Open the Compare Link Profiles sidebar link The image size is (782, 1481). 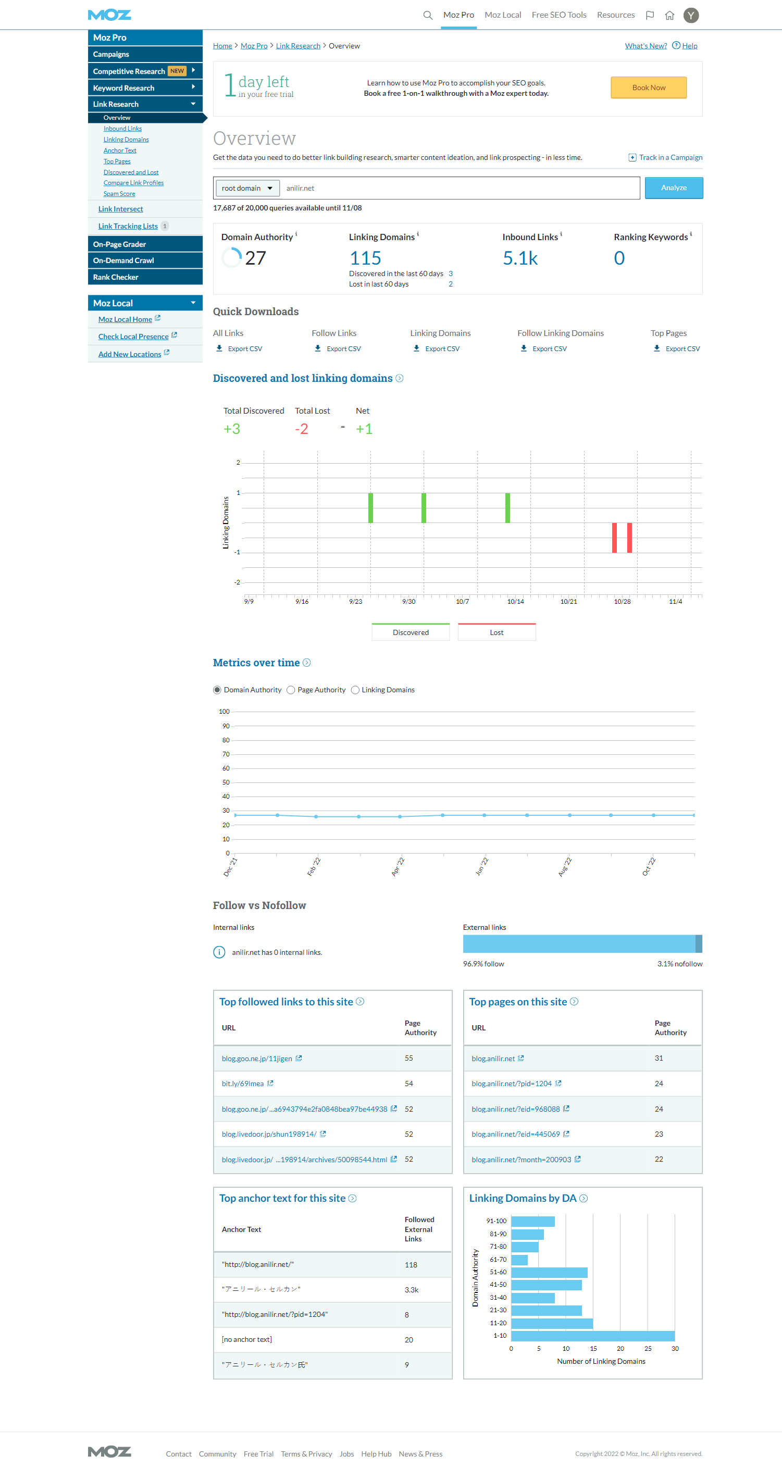[x=133, y=183]
